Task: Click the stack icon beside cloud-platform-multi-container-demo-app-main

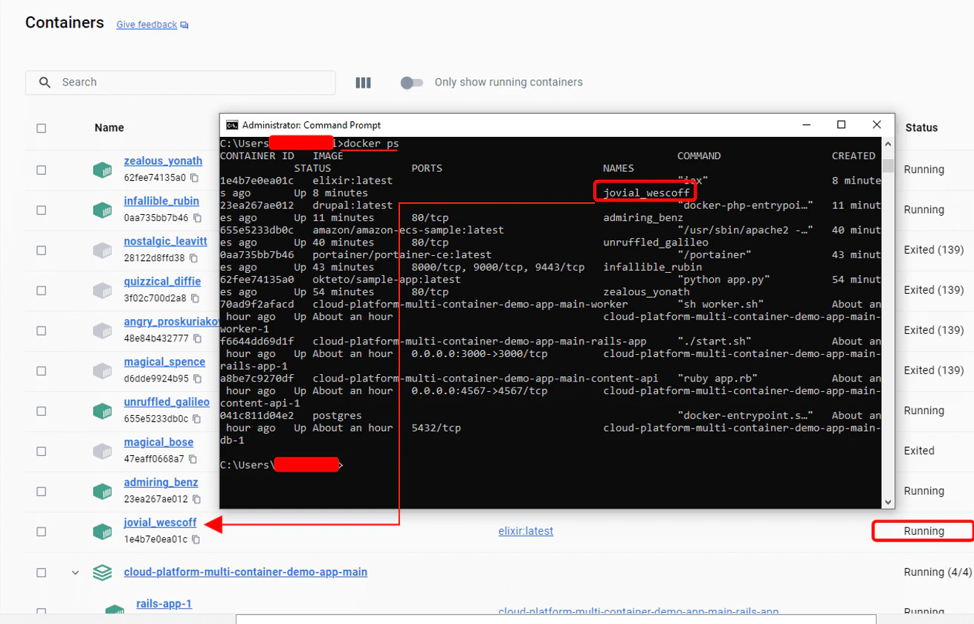Action: [x=102, y=573]
